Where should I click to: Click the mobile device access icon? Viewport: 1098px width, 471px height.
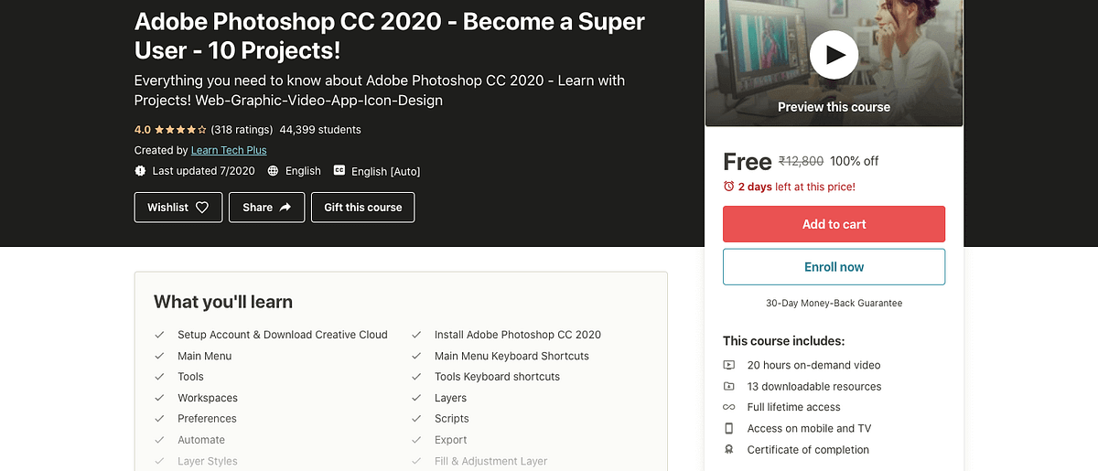click(x=728, y=428)
